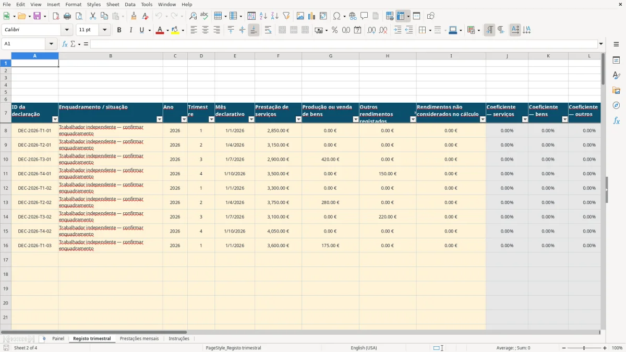Insert a comment
Screen dimensions: 626x352
(x=364, y=16)
